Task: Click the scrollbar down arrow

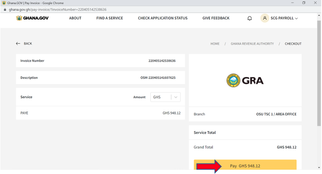Action: [319, 167]
